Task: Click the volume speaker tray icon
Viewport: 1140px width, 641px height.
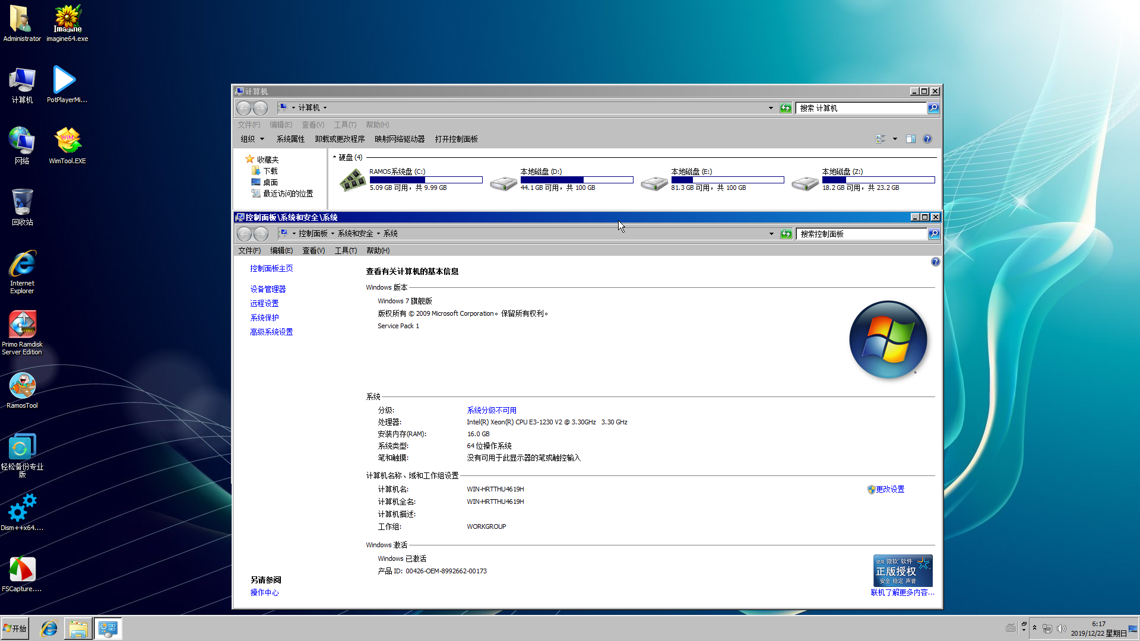Action: [1061, 629]
